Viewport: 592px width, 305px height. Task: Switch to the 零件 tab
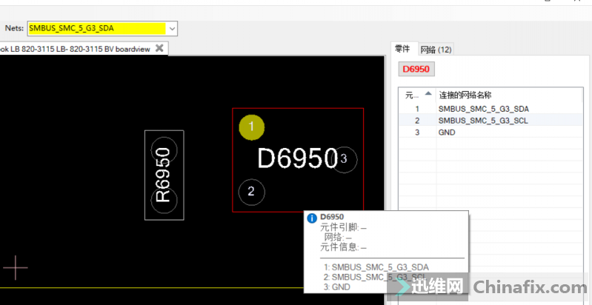402,49
